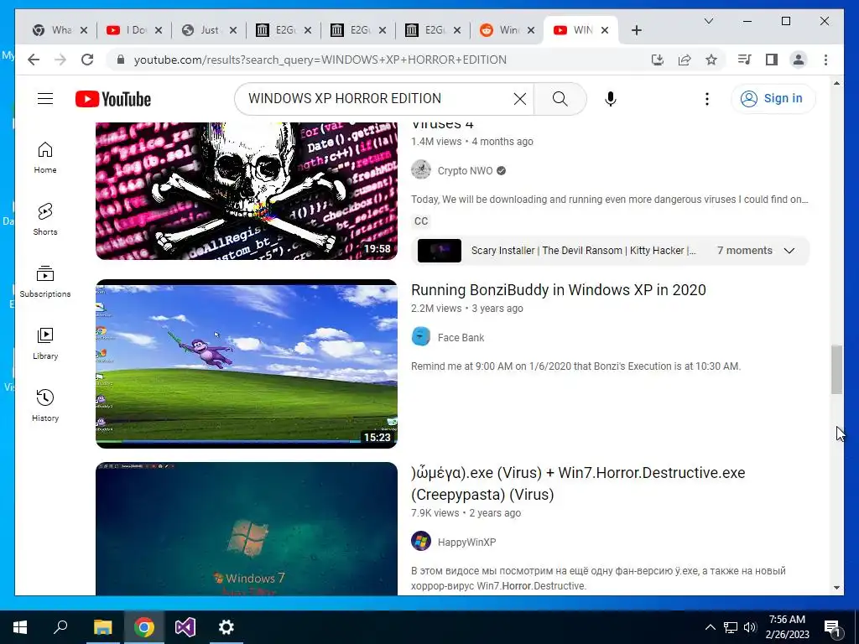Open the YouTube guide hamburger menu
Screen dimensions: 859x644
click(45, 99)
